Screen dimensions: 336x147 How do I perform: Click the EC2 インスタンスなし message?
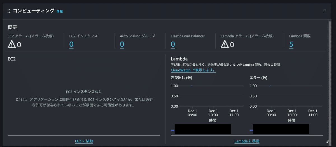tap(84, 92)
